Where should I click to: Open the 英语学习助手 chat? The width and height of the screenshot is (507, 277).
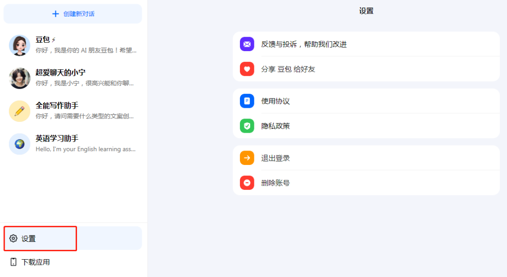pyautogui.click(x=73, y=144)
